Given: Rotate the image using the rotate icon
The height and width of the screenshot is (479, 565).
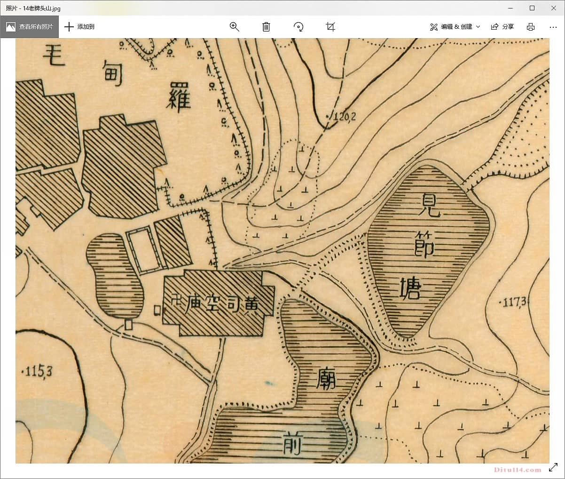Looking at the screenshot, I should click(x=298, y=27).
